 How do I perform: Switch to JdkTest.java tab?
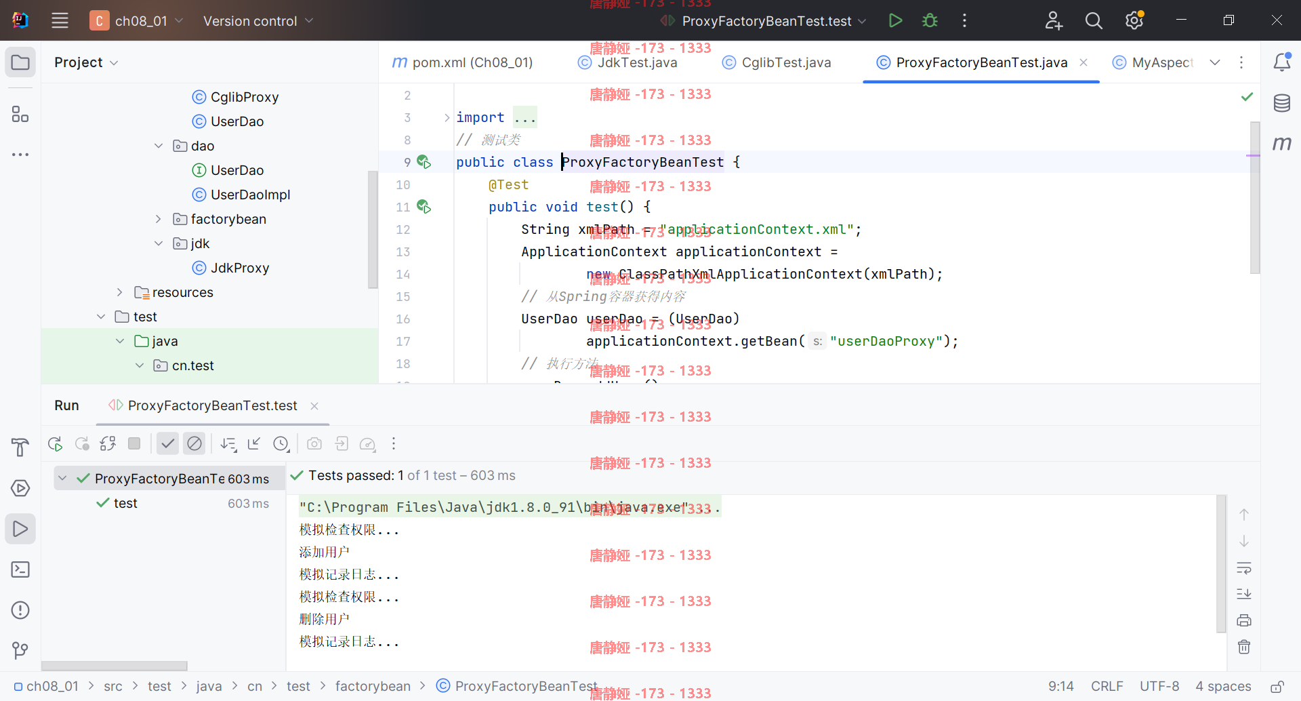click(x=627, y=62)
